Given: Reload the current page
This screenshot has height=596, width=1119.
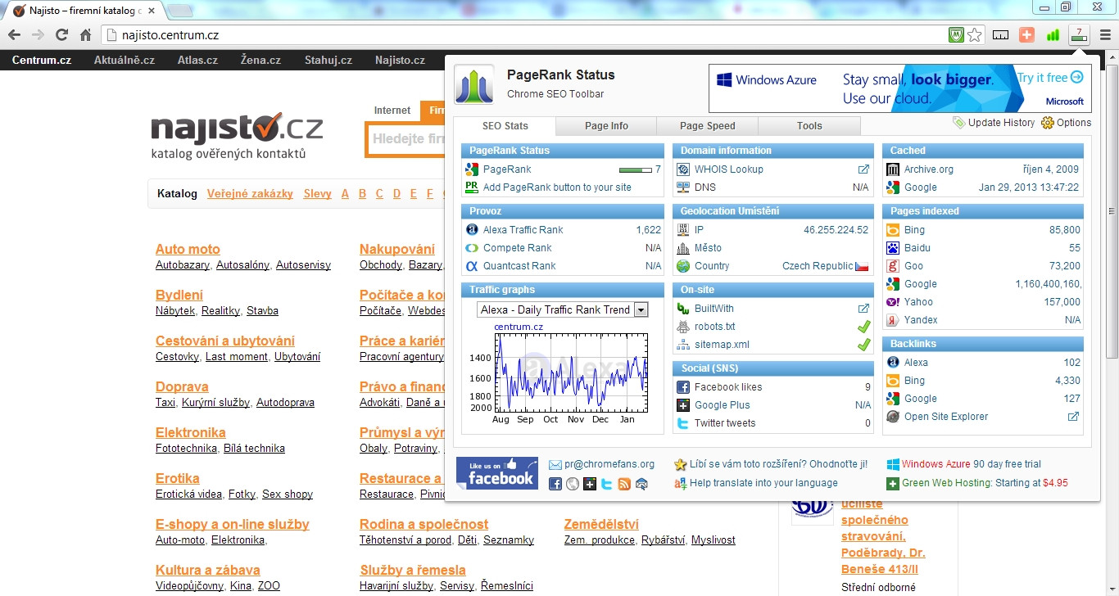Looking at the screenshot, I should pos(61,35).
